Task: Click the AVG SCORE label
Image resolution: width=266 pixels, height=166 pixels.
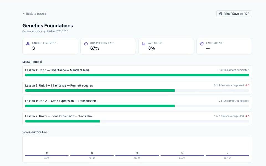Action: [155, 43]
